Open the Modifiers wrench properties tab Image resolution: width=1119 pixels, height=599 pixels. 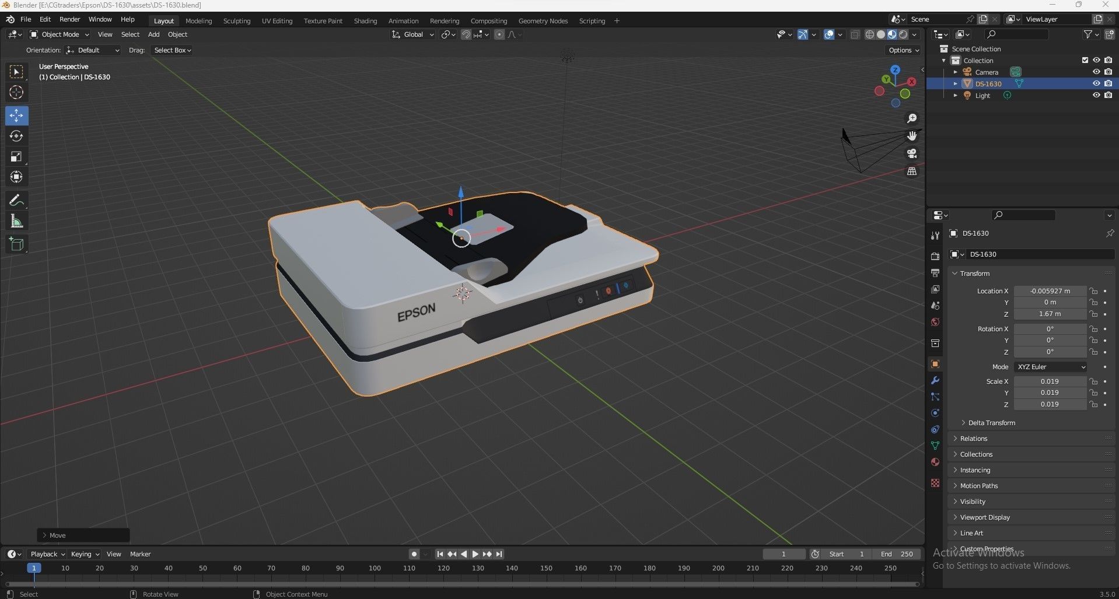(935, 380)
